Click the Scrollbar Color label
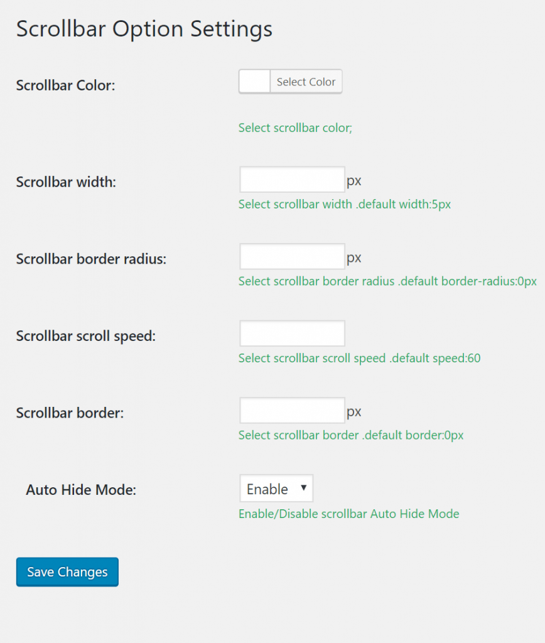This screenshot has height=643, width=545. pos(66,85)
